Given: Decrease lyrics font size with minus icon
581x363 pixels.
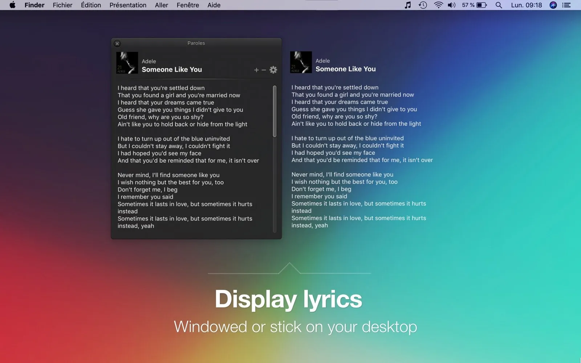Looking at the screenshot, I should pos(264,70).
